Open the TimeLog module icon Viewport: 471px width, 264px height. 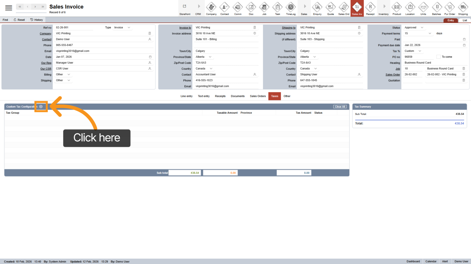click(x=291, y=8)
